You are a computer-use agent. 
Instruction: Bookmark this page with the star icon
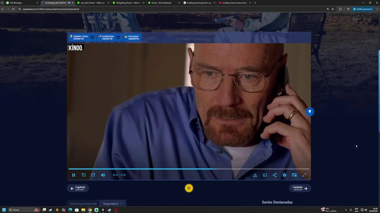(x=333, y=9)
